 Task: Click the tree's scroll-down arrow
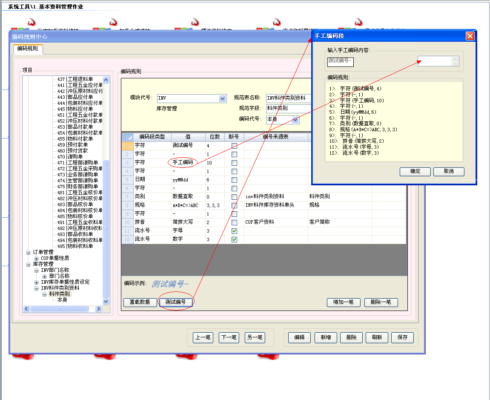click(x=106, y=301)
